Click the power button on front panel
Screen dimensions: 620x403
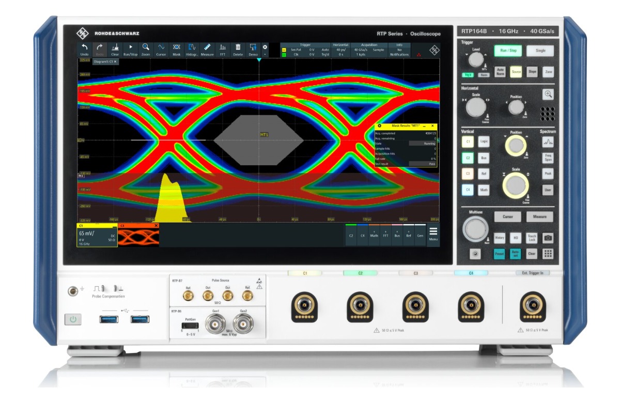tap(73, 320)
